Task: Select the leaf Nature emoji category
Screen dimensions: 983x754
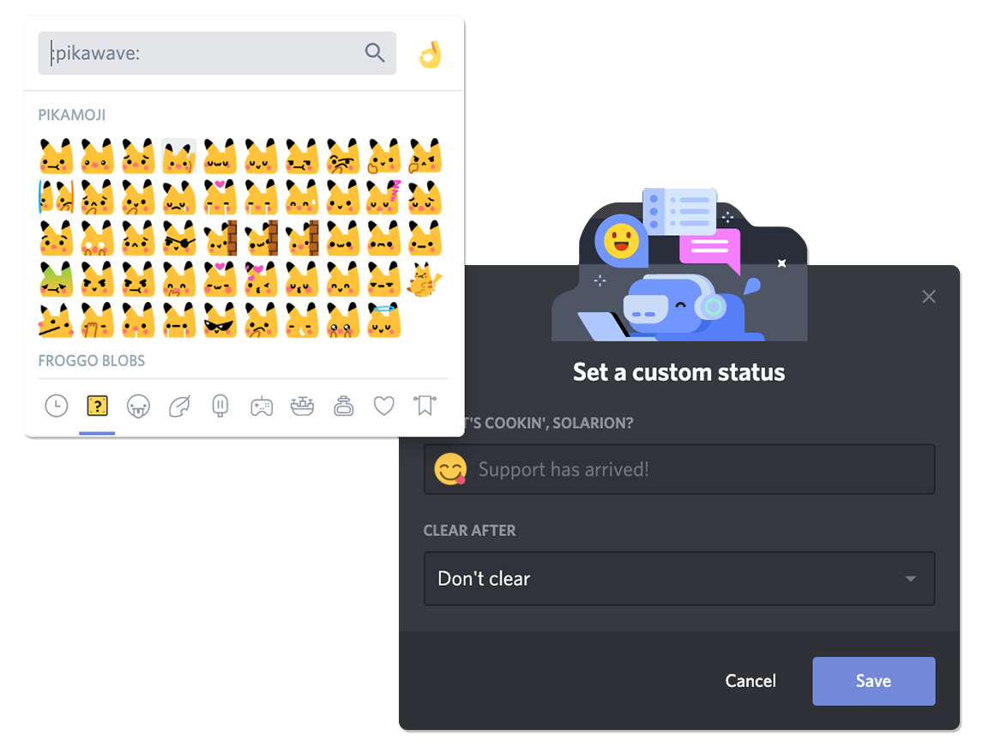Action: tap(178, 405)
